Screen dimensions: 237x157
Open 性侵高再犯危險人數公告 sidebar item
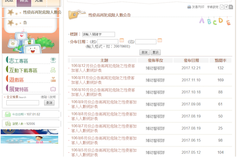pos(42,12)
